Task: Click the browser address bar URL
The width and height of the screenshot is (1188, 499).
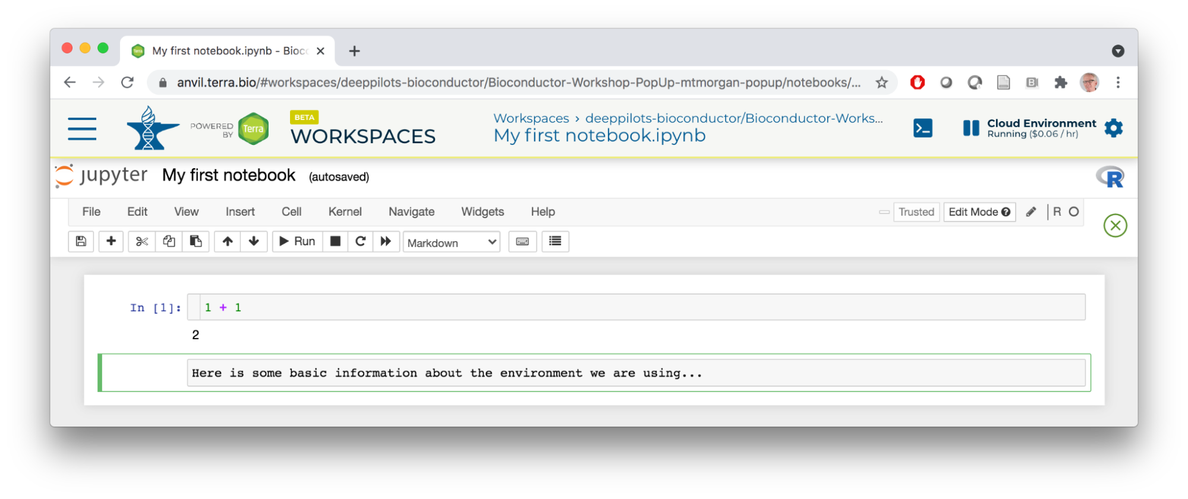Action: pyautogui.click(x=518, y=83)
